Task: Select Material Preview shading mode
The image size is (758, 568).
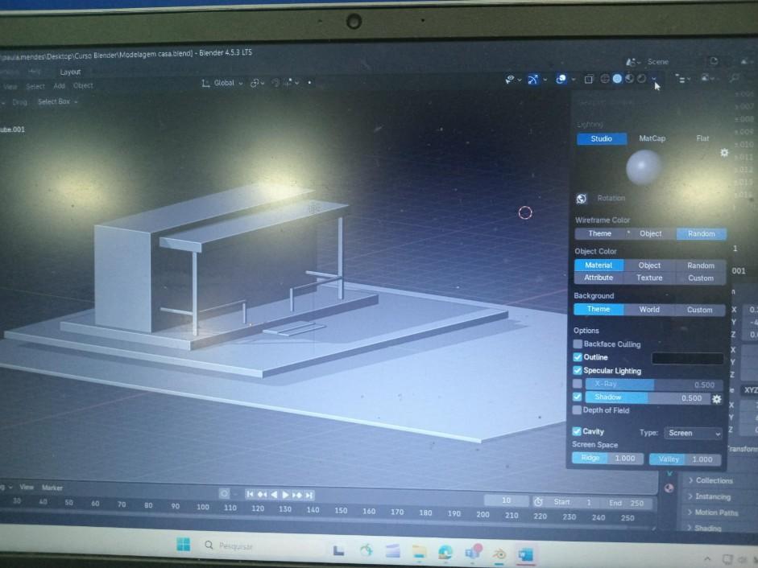Action: (x=629, y=79)
